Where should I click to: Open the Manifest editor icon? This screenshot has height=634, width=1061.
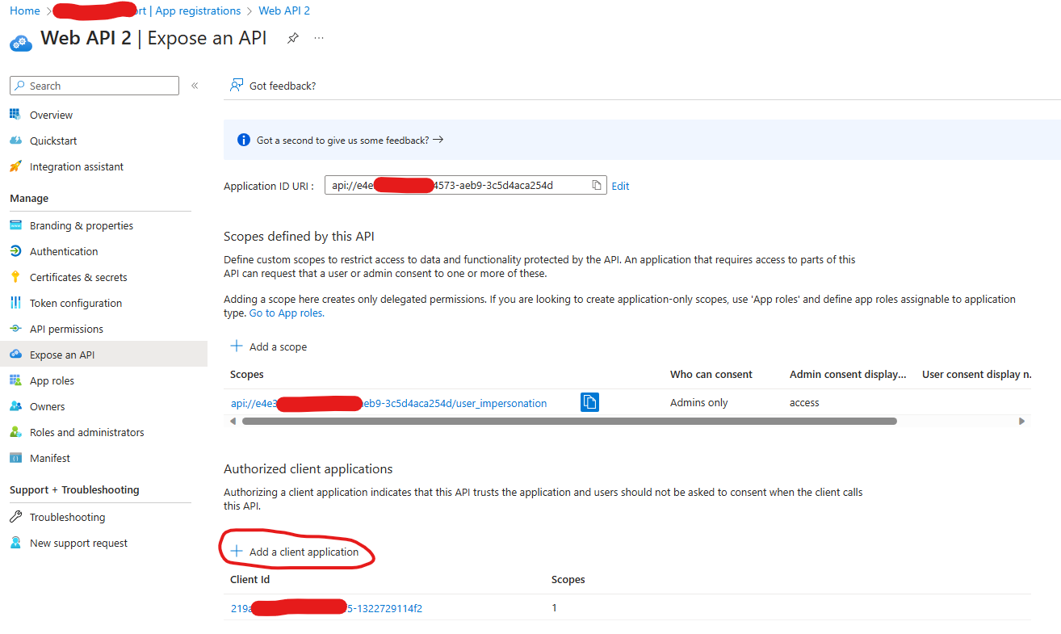(x=16, y=458)
